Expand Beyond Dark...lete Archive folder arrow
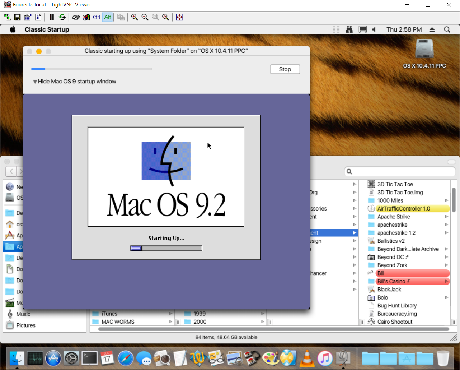This screenshot has height=370, width=460. [x=447, y=249]
